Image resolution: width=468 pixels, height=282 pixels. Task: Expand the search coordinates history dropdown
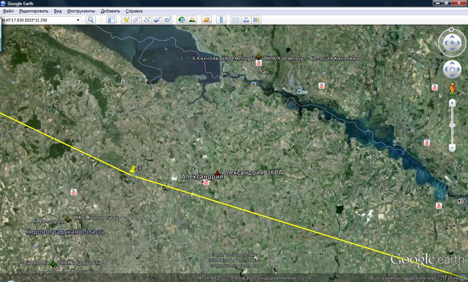pos(78,20)
